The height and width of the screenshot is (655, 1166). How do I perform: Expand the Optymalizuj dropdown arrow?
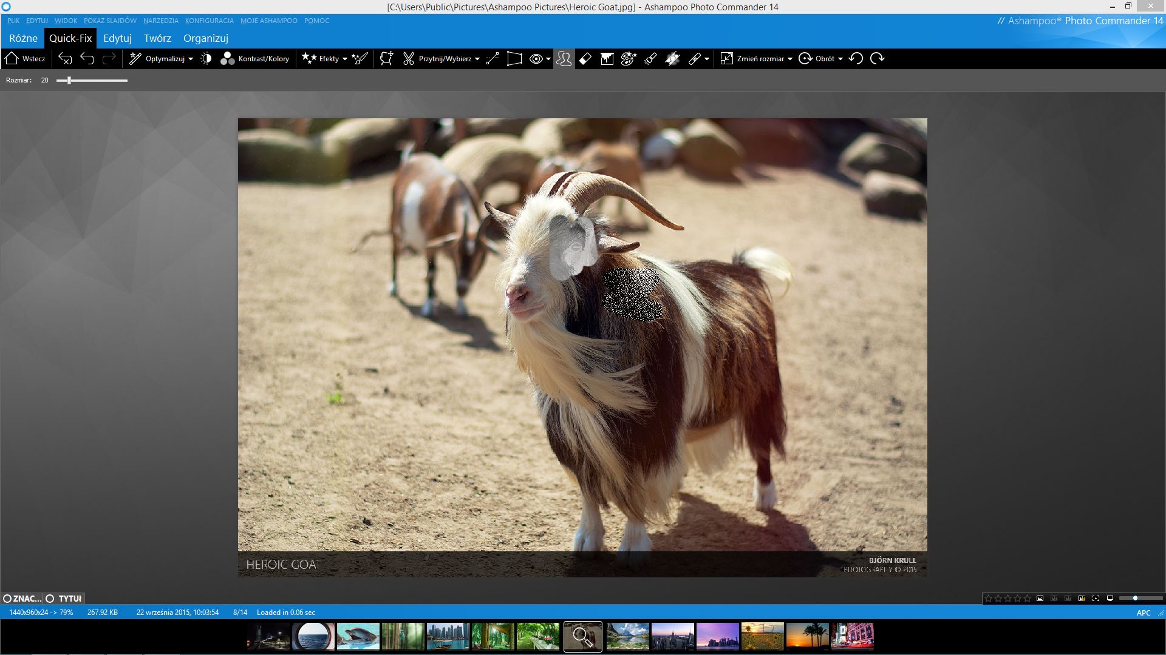[190, 59]
